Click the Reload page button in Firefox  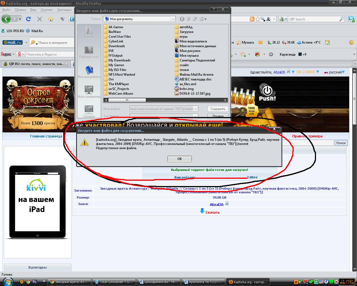(28, 19)
